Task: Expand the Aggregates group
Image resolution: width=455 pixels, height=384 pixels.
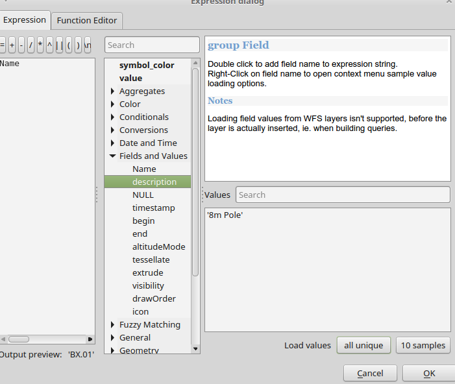Action: (x=112, y=91)
